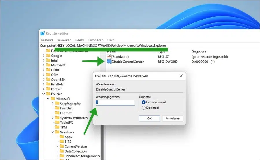Expand the Intel tree node
260x160 pixels.
coord(44,60)
